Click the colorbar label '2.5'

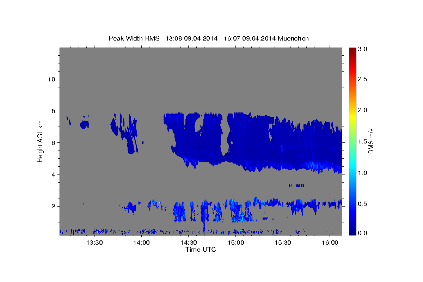[x=363, y=79]
